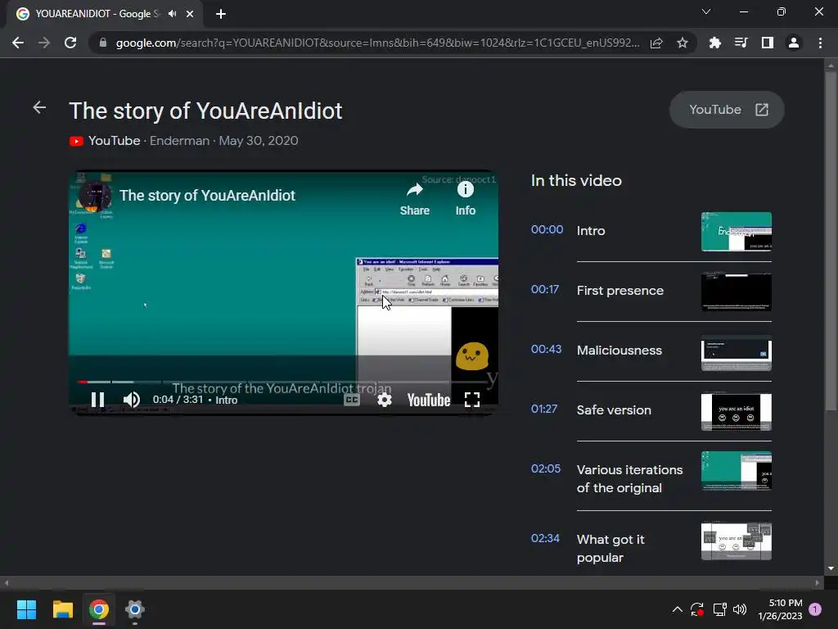
Task: Open Settings gear from taskbar
Action: [135, 609]
